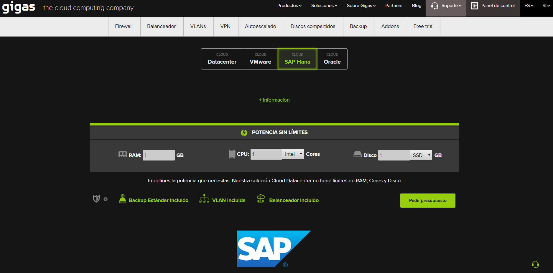Image resolution: width=553 pixels, height=273 pixels.
Task: Go to the Partners page
Action: tap(394, 6)
